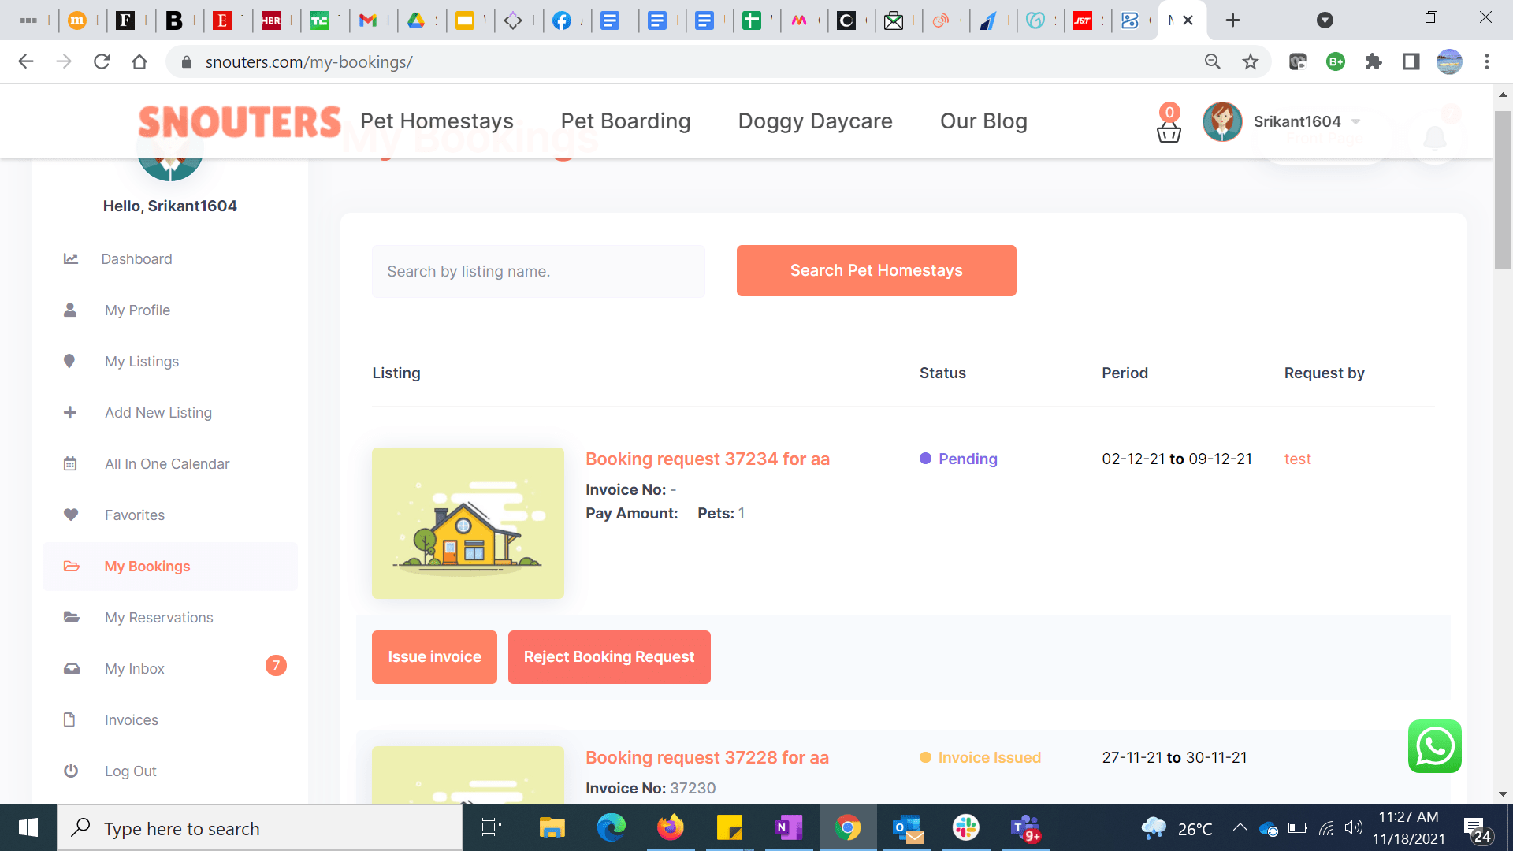Open Invoices in sidebar
Screen dimensions: 1513x851
tap(132, 720)
